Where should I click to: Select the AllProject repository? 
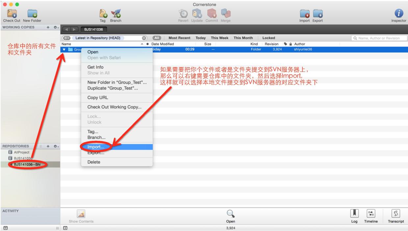[x=21, y=152]
